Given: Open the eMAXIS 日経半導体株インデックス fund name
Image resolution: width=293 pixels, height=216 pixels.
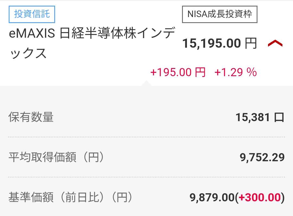Looking at the screenshot, I should click(x=92, y=34).
